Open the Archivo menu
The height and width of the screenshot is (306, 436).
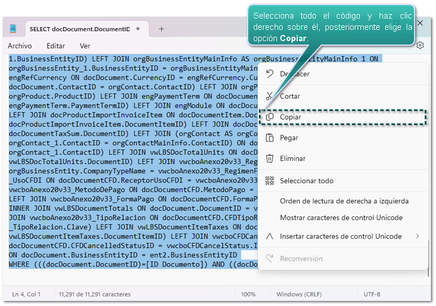(x=20, y=46)
